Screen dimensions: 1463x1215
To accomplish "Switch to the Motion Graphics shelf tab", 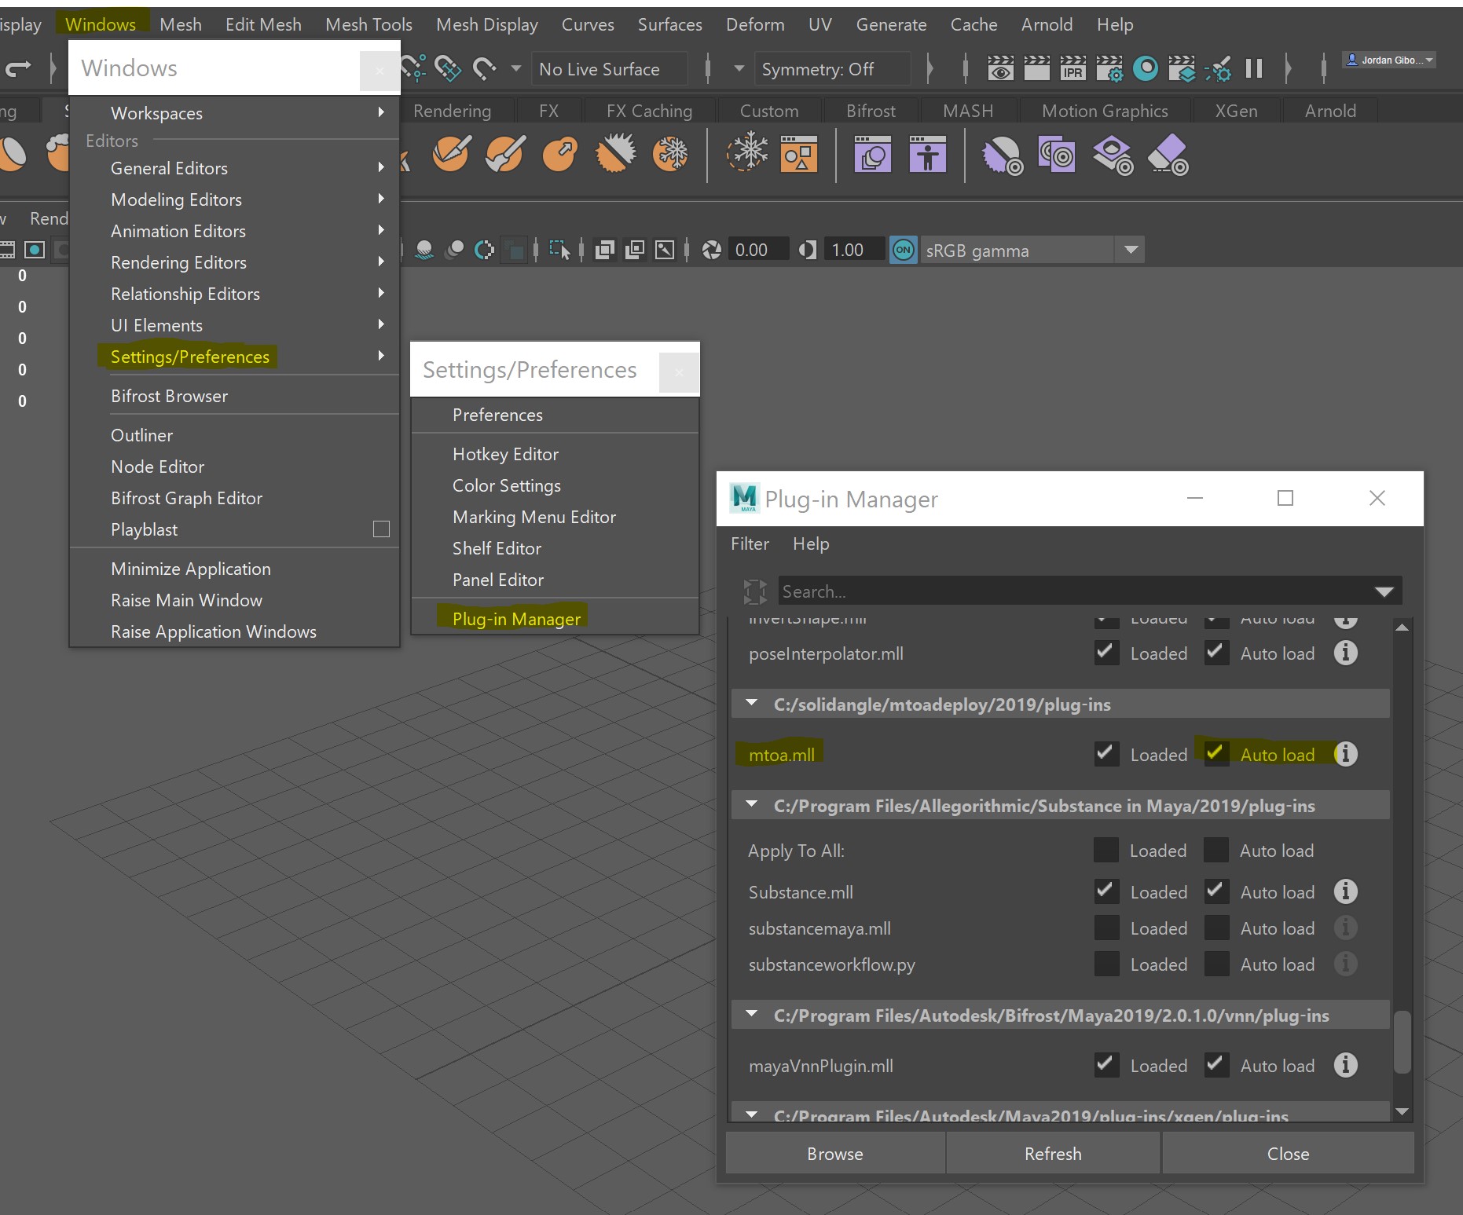I will (1105, 111).
